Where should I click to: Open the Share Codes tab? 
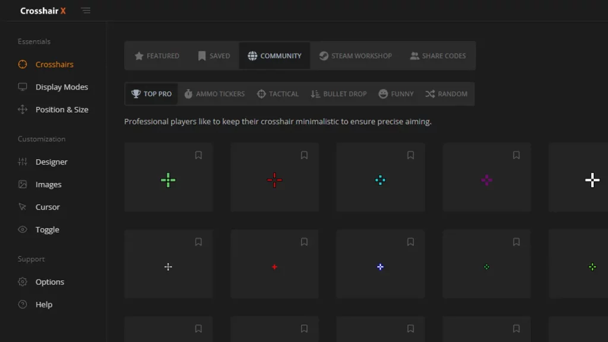[438, 56]
